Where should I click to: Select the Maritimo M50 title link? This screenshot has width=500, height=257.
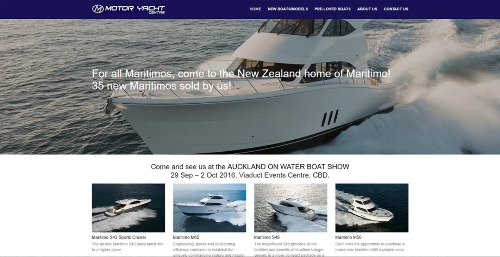(348, 237)
